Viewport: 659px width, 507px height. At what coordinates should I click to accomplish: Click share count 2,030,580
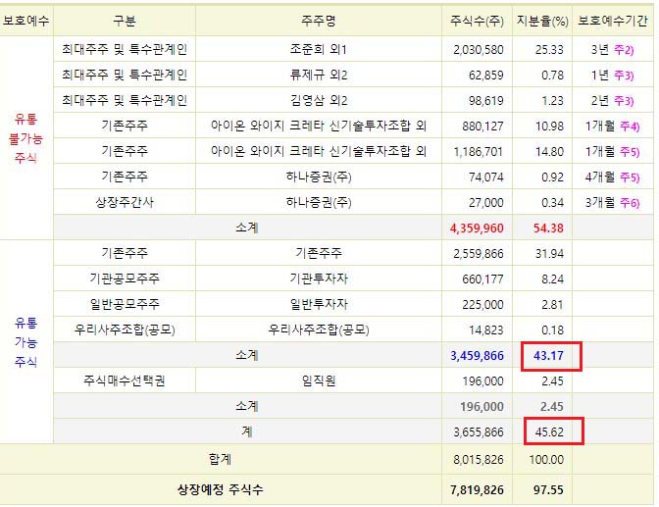point(479,50)
